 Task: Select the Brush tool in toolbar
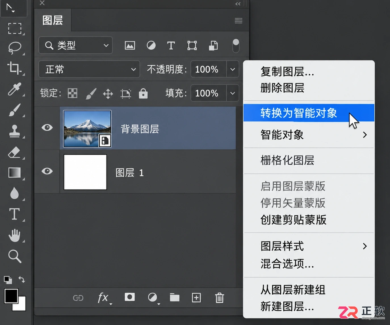(x=14, y=110)
